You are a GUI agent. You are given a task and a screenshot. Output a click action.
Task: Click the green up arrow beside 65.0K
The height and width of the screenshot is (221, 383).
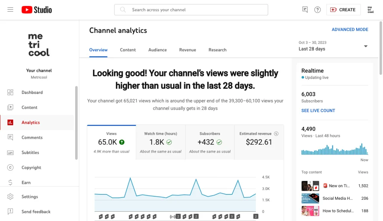pos(122,142)
